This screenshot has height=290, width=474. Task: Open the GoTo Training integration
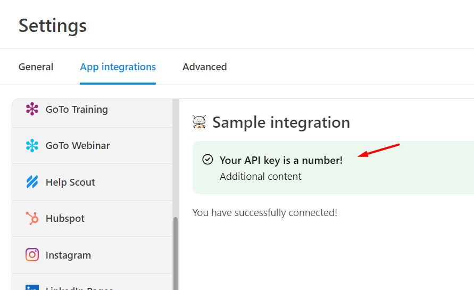77,110
